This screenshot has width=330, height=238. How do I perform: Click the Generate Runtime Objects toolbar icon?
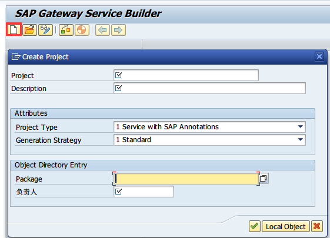pos(66,30)
